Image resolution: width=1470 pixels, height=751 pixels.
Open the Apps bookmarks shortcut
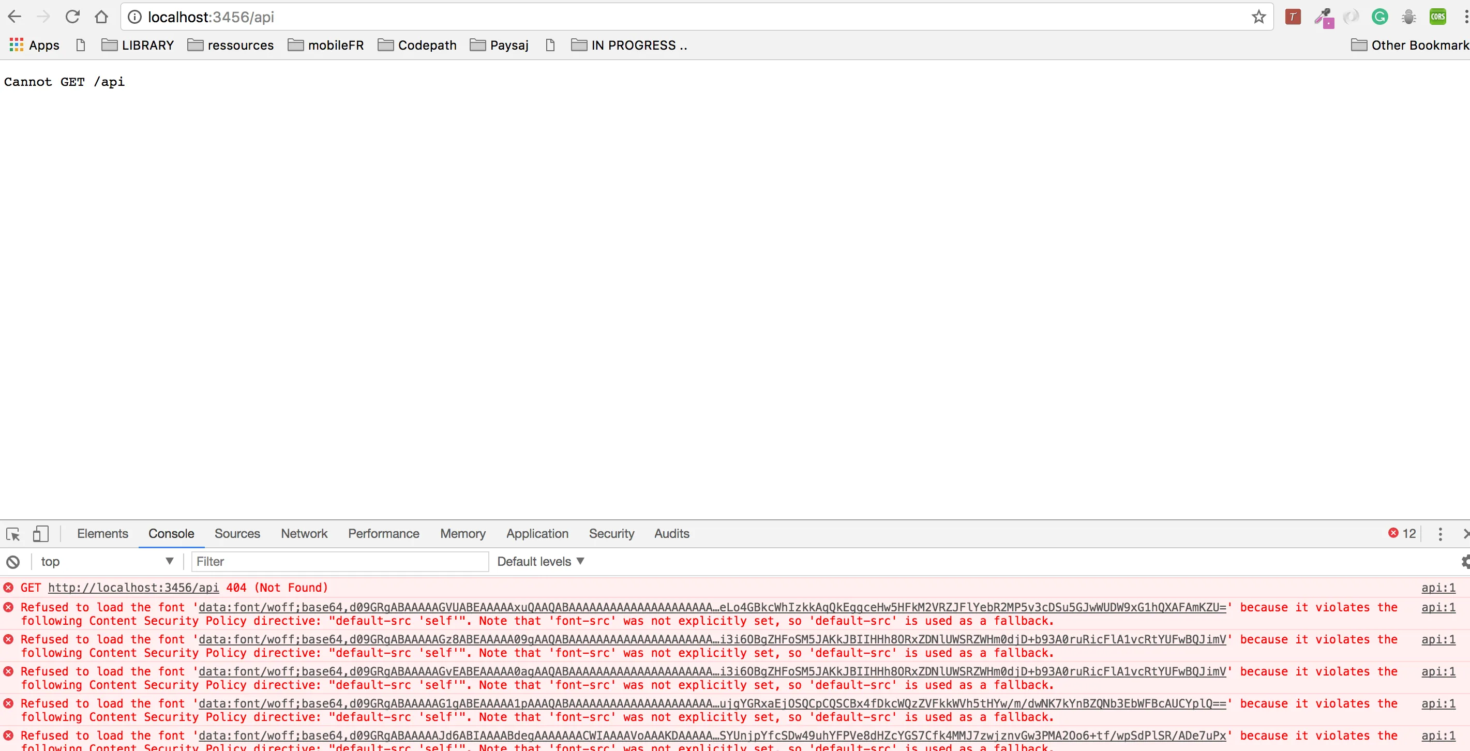coord(34,45)
